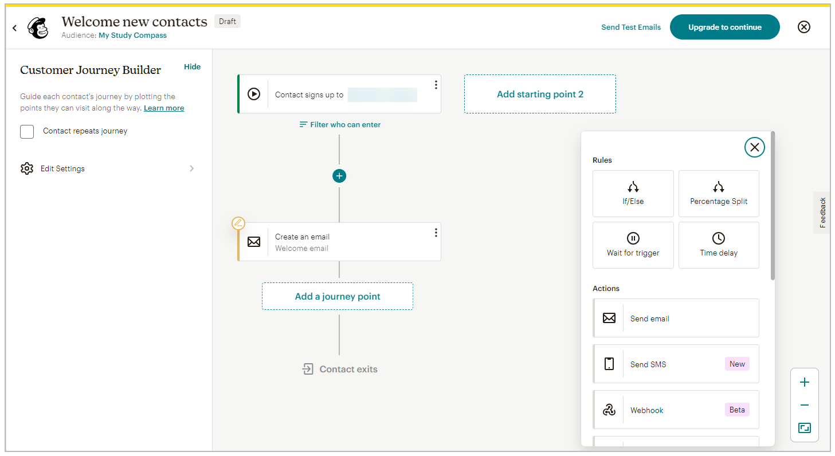Open the starting point options menu
835x456 pixels.
point(436,84)
